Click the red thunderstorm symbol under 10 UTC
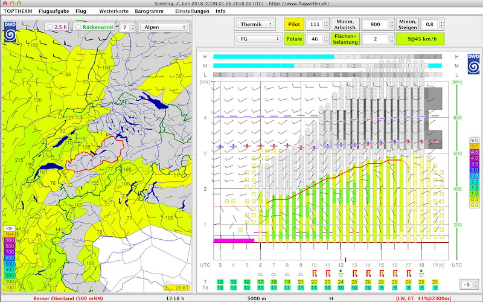Screen dimensions: 483x302 (x=315, y=274)
